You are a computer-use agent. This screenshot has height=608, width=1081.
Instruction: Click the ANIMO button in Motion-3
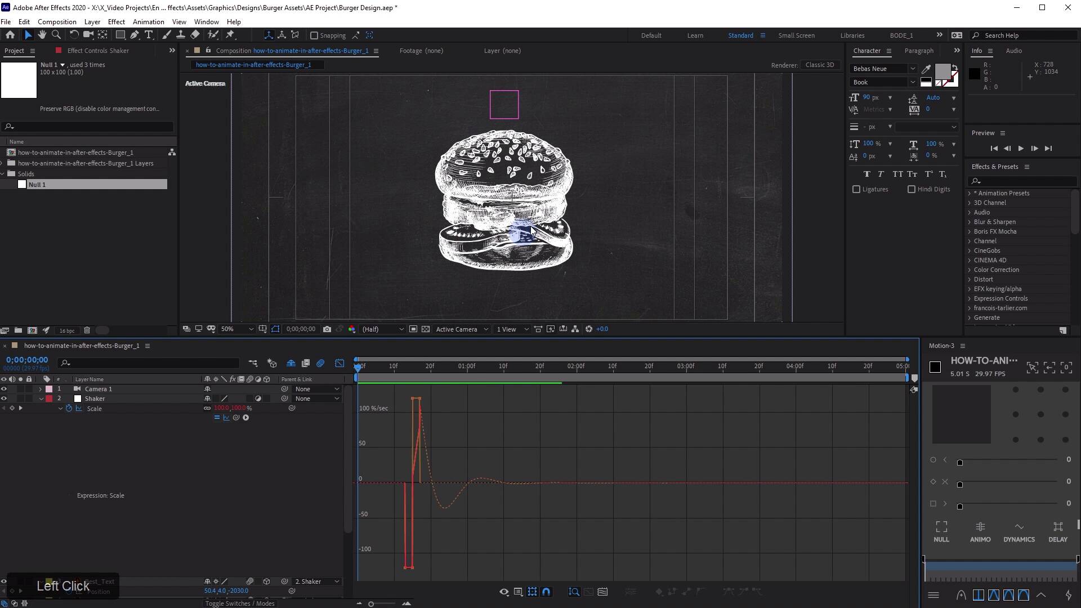coord(980,532)
